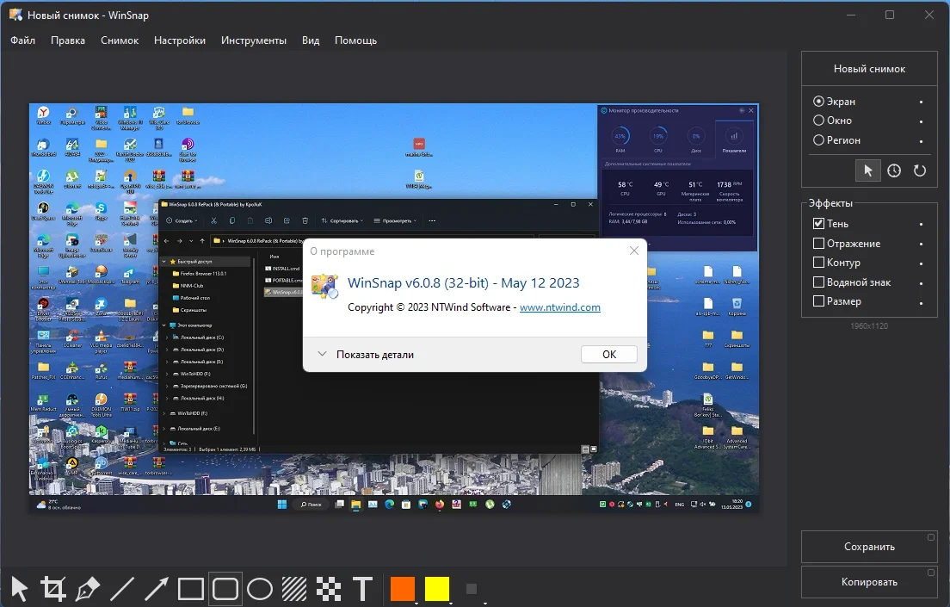Select the Crop tool
Screen dimensions: 950x607
(x=53, y=589)
